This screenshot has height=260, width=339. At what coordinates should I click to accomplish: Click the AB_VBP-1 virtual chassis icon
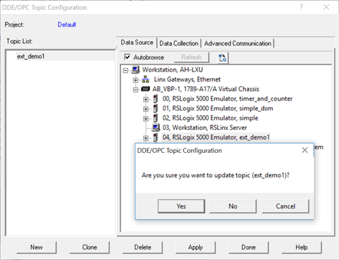[x=145, y=89]
